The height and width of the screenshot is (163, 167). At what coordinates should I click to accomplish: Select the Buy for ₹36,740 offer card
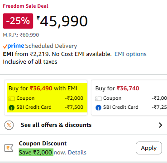coord(129,98)
